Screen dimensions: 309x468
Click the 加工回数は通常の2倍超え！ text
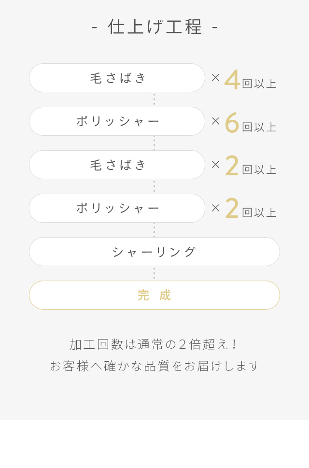(154, 344)
